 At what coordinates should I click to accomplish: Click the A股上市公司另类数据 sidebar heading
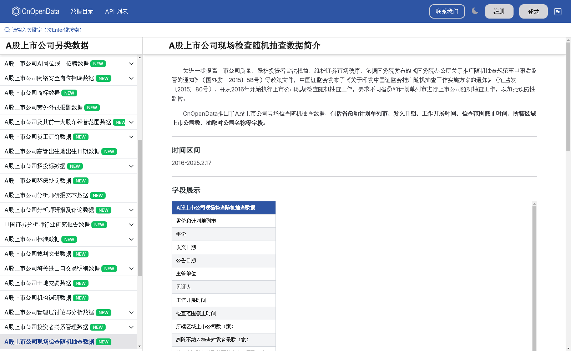47,46
